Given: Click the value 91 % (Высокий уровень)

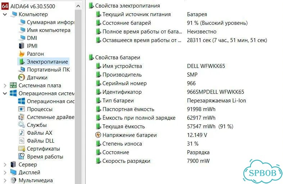Looking at the screenshot, I should [217, 23].
